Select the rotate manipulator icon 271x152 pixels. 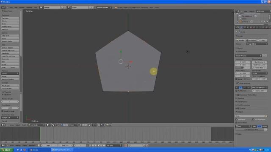pyautogui.click(x=64, y=125)
